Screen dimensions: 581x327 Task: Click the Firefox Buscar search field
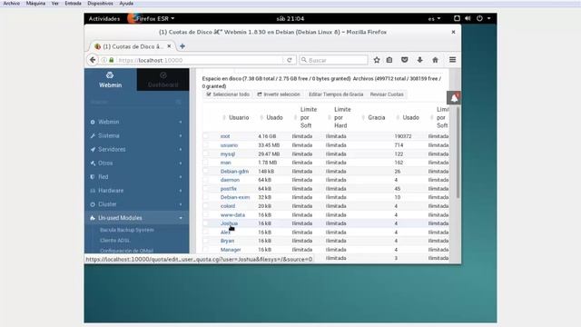pyautogui.click(x=333, y=60)
